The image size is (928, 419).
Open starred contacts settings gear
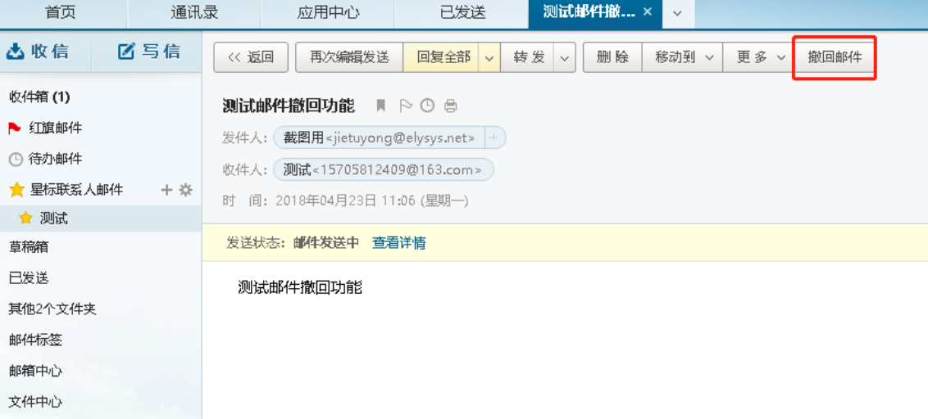click(186, 190)
